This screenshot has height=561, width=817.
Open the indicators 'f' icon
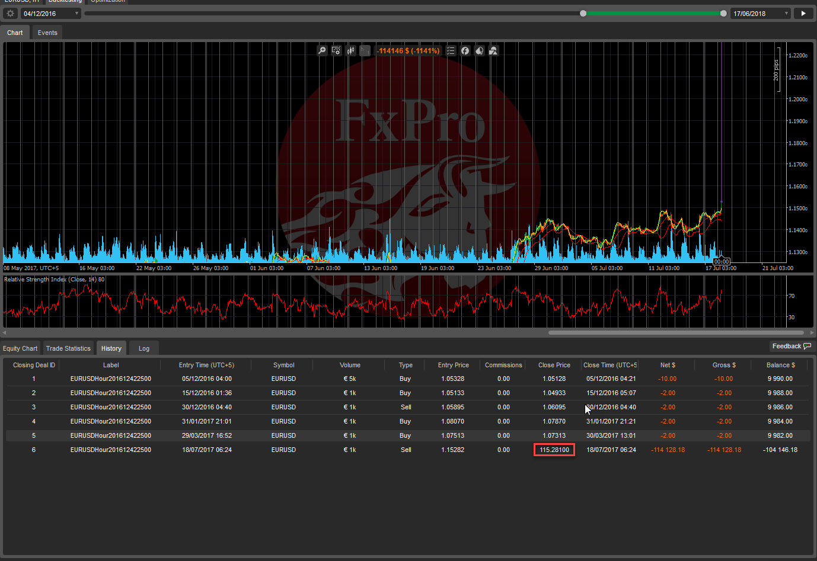click(x=465, y=51)
